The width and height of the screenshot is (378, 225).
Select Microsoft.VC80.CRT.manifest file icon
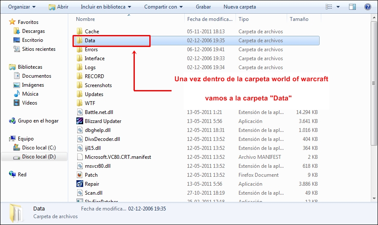point(80,157)
